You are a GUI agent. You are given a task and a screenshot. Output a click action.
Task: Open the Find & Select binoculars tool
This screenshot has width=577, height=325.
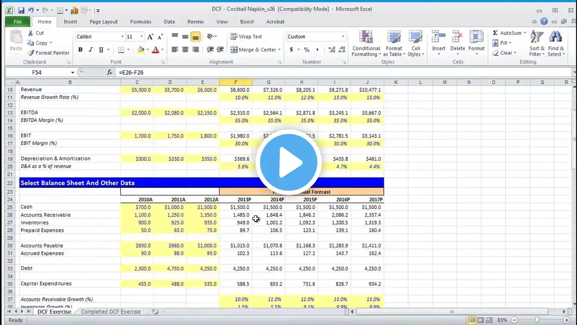[556, 43]
